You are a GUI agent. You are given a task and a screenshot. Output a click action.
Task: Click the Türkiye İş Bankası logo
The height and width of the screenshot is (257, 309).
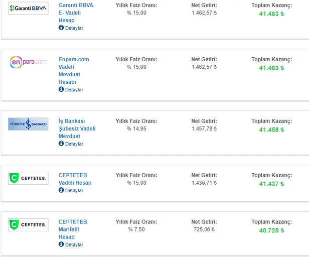coord(28,124)
